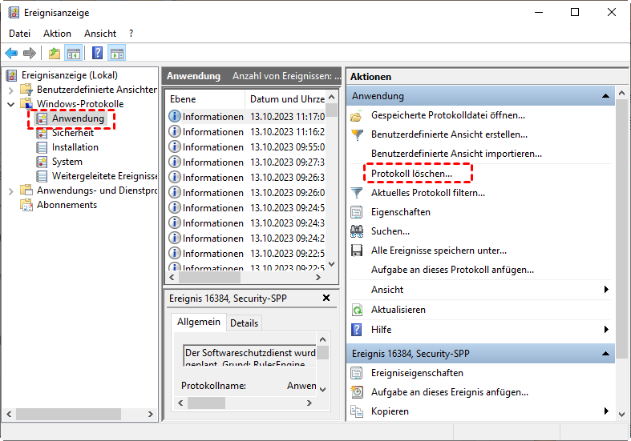Click Aufgabe an dieses Ereignis anfügen icon
Image resolution: width=631 pixels, height=441 pixels.
(357, 392)
